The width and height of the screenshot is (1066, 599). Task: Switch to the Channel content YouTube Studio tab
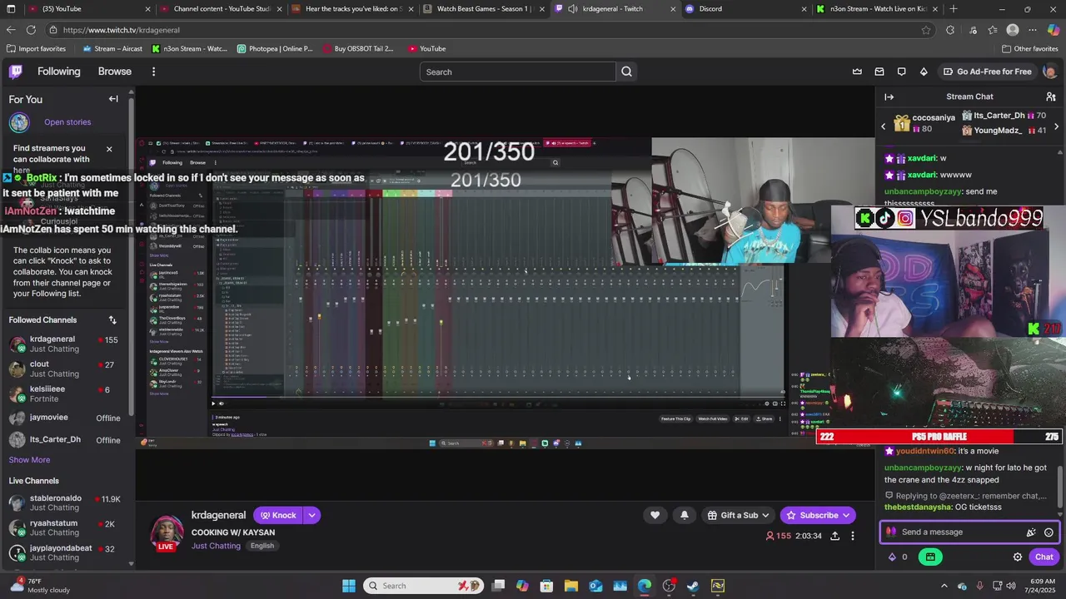pos(222,9)
